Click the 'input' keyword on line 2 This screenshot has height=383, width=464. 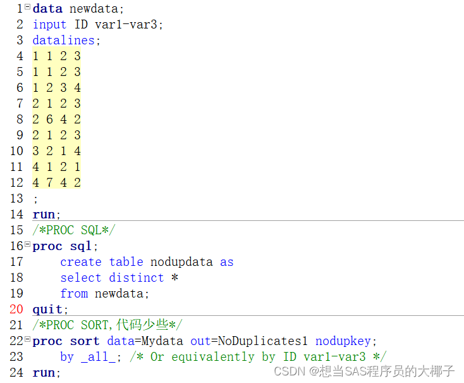click(x=49, y=24)
